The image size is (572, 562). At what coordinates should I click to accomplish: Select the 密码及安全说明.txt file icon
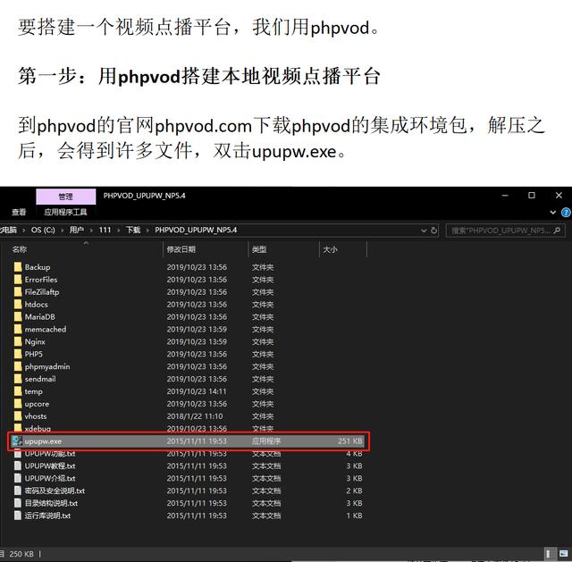coord(18,491)
